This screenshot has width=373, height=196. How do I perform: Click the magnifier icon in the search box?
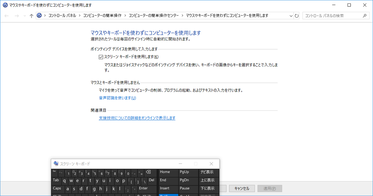pos(365,15)
